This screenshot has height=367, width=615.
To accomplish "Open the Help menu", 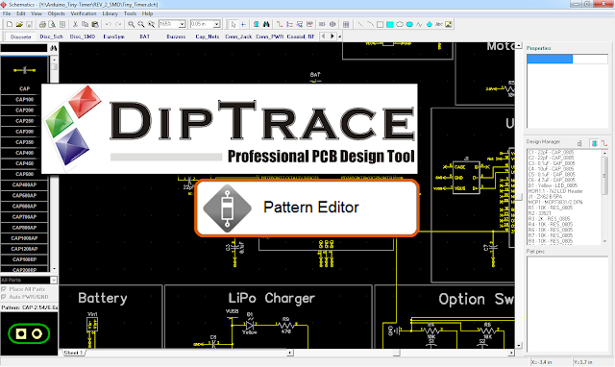I will [147, 13].
